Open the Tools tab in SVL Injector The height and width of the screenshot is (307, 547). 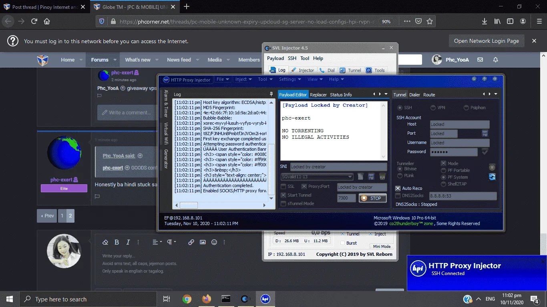click(375, 70)
